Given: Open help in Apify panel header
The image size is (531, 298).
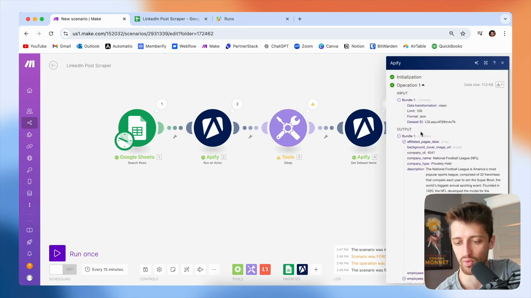Looking at the screenshot, I should (x=494, y=63).
